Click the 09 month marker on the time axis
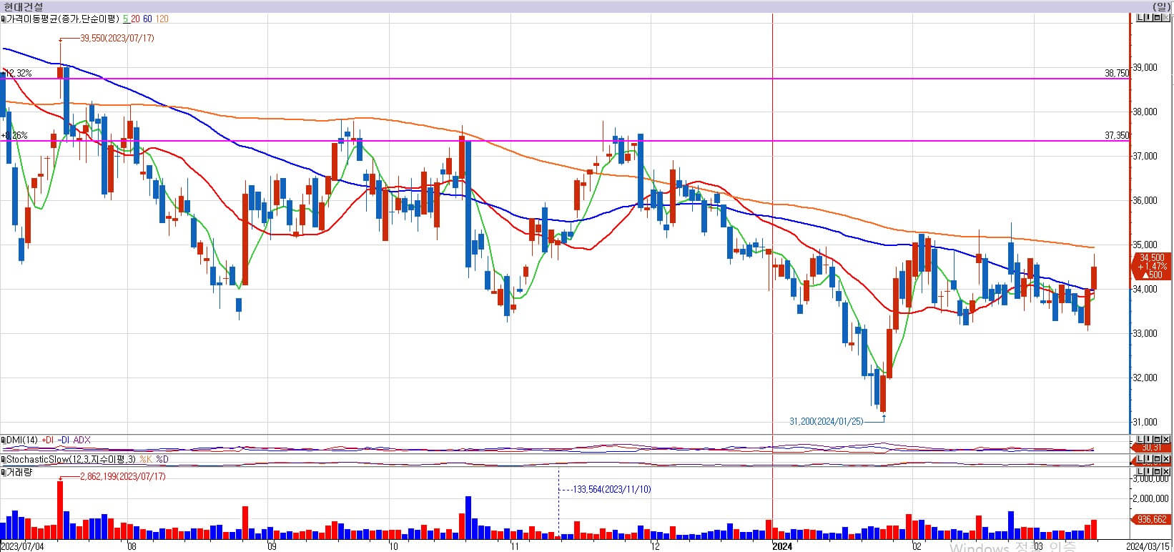This screenshot has height=552, width=1174. click(271, 546)
